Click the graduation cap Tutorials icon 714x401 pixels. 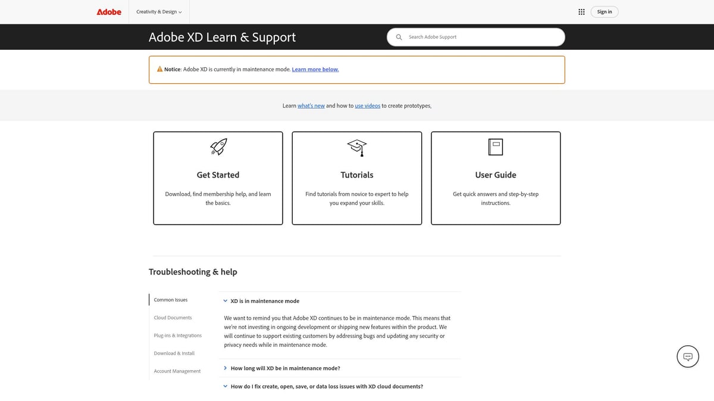(356, 147)
